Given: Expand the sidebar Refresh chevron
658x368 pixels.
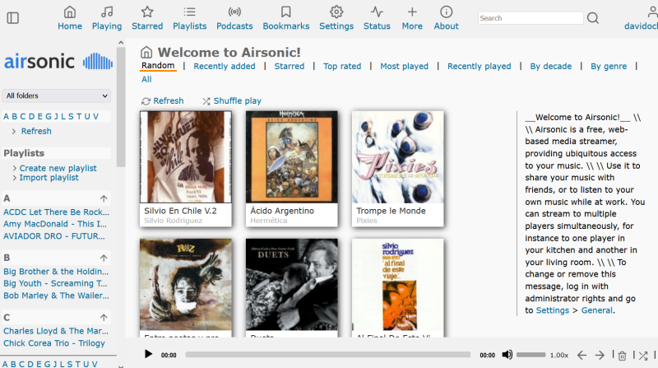Looking at the screenshot, I should click(14, 132).
